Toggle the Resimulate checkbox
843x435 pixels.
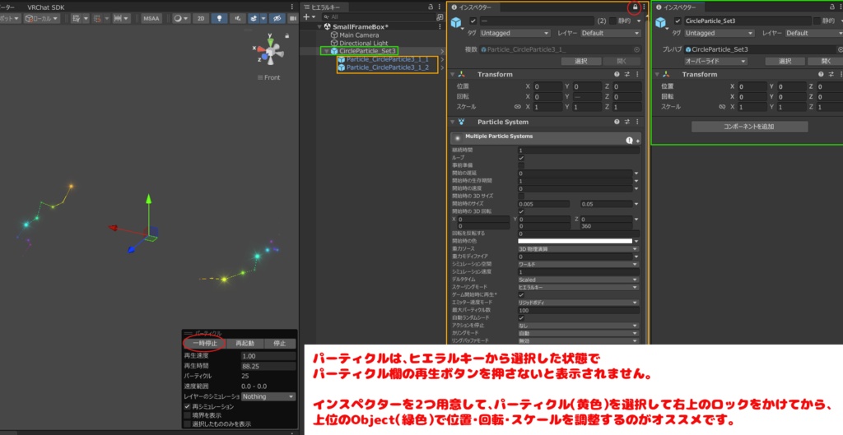click(187, 406)
